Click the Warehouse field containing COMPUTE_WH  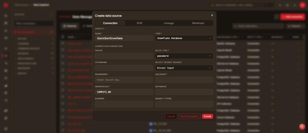tap(124, 92)
